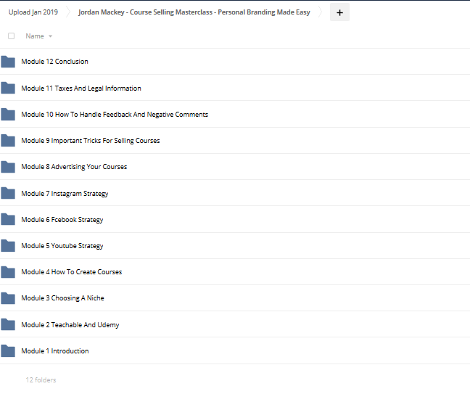Open Module 3 Choosing A Niche
The image size is (470, 394).
pos(62,298)
